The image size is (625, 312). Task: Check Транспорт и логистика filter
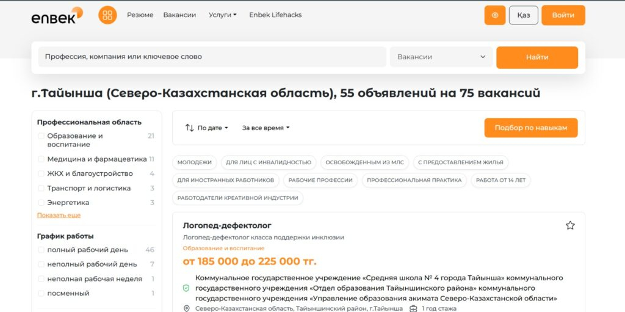click(x=41, y=188)
